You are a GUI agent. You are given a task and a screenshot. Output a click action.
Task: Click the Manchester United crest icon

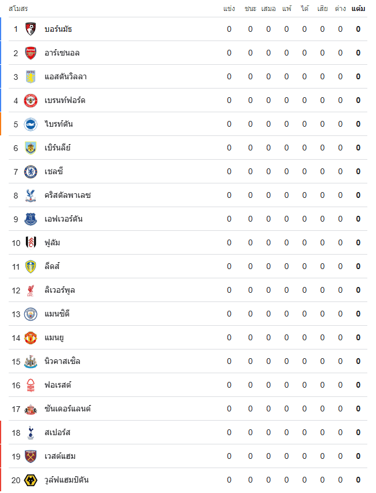[x=31, y=337]
